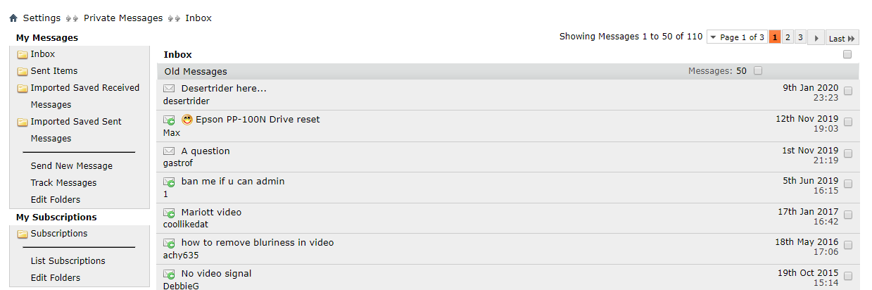Image resolution: width=872 pixels, height=290 pixels.
Task: Go to Private Messages in breadcrumb
Action: (x=123, y=18)
